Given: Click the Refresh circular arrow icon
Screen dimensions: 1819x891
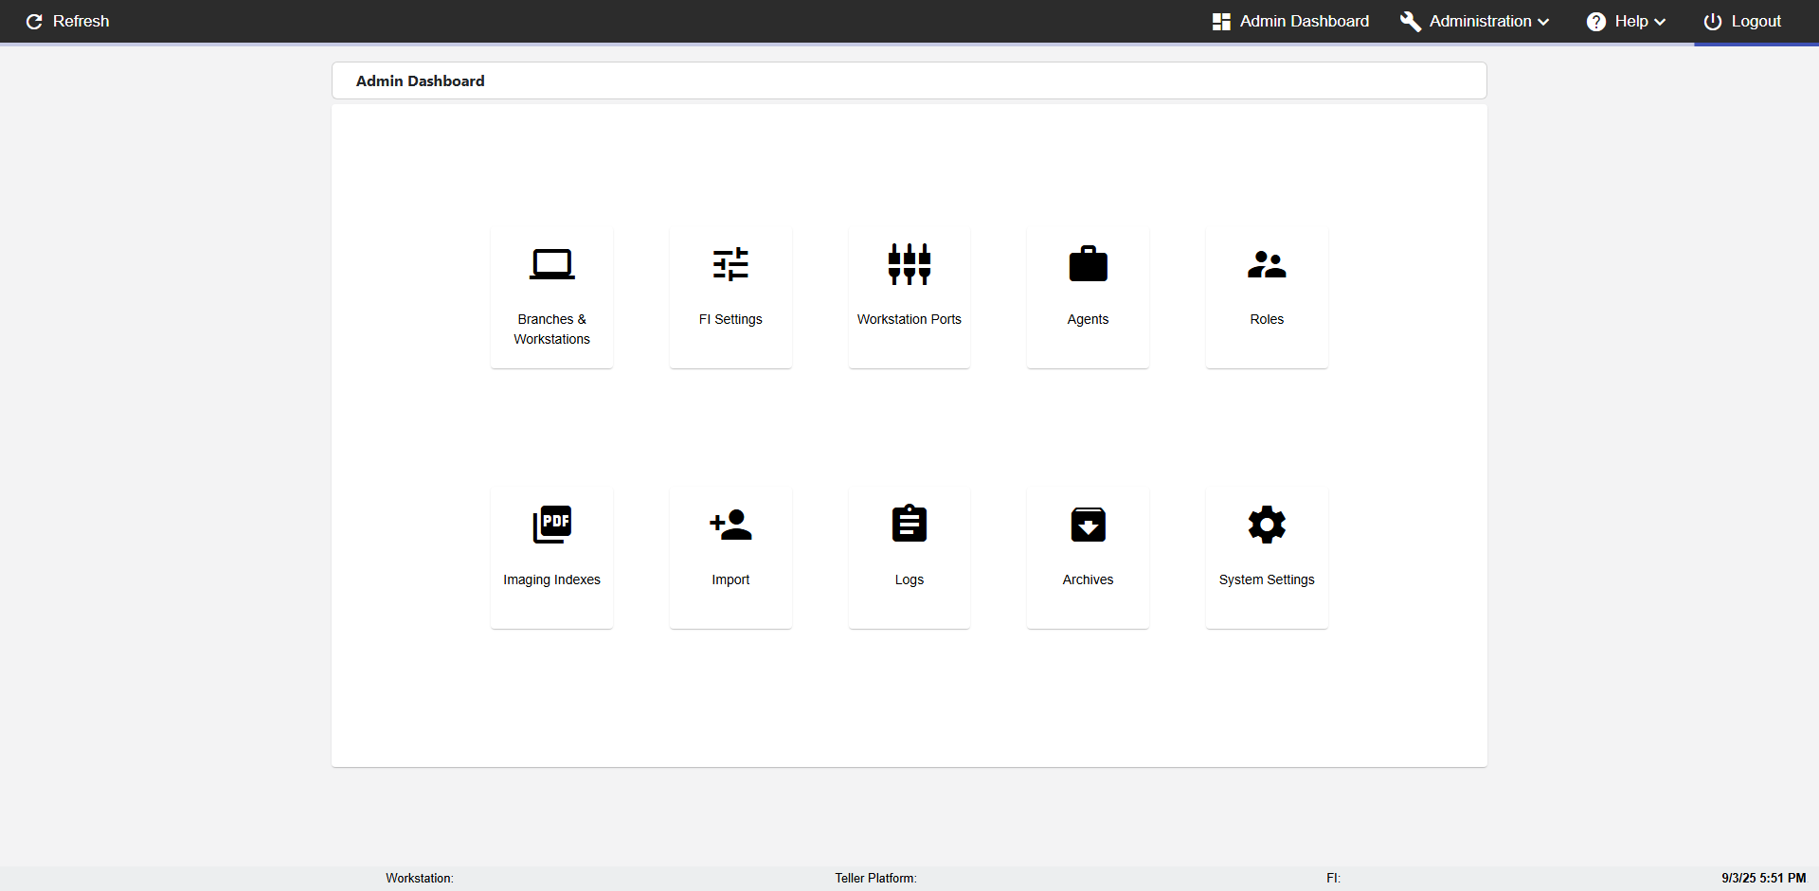Looking at the screenshot, I should [34, 21].
